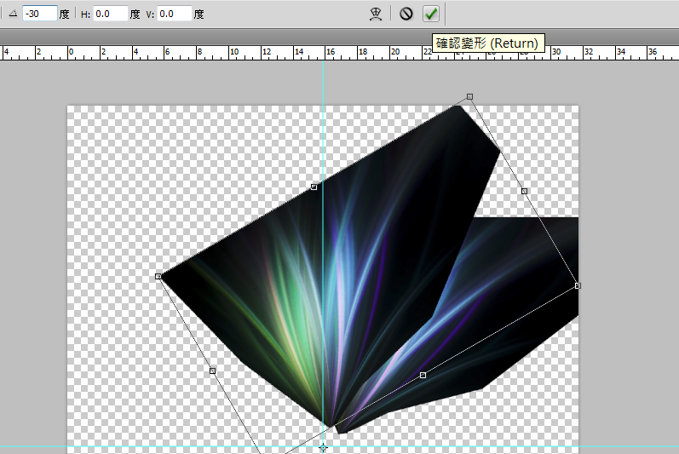
Task: Click the top edge midpoint transform handle
Action: pyautogui.click(x=314, y=187)
